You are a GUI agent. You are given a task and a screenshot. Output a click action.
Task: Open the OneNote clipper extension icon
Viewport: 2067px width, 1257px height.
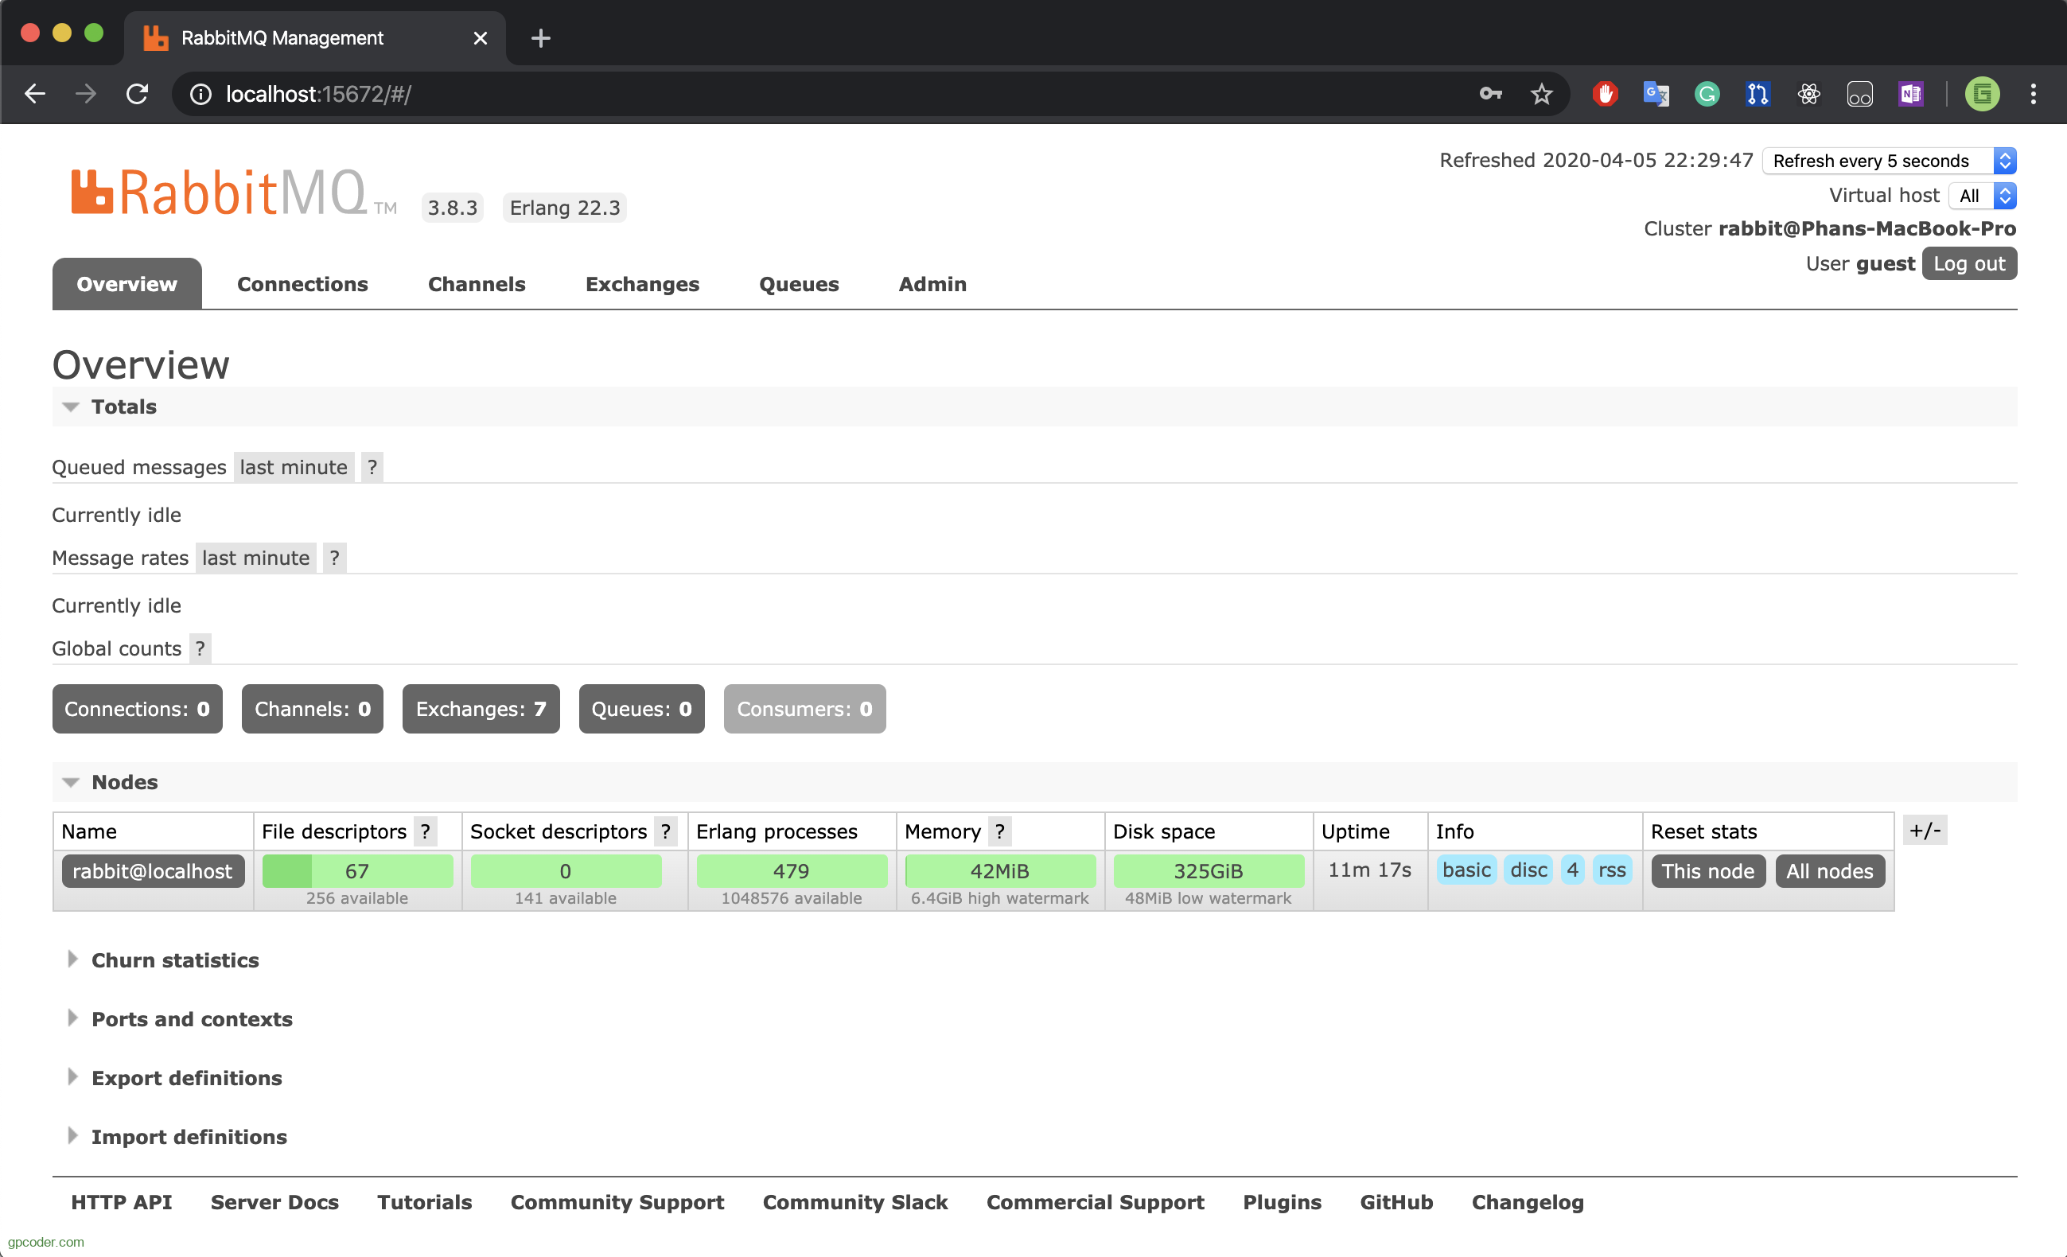[x=1911, y=94]
